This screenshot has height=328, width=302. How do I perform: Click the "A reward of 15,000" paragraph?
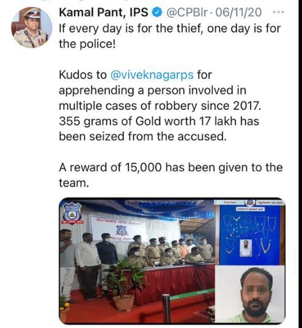[171, 175]
